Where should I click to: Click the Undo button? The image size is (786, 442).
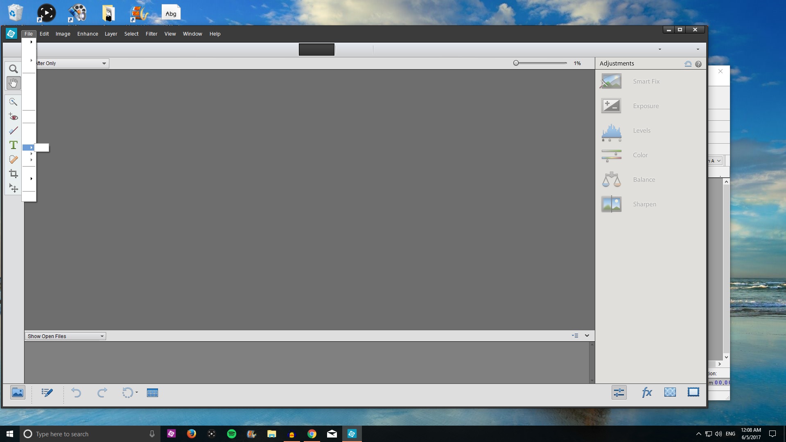click(77, 392)
